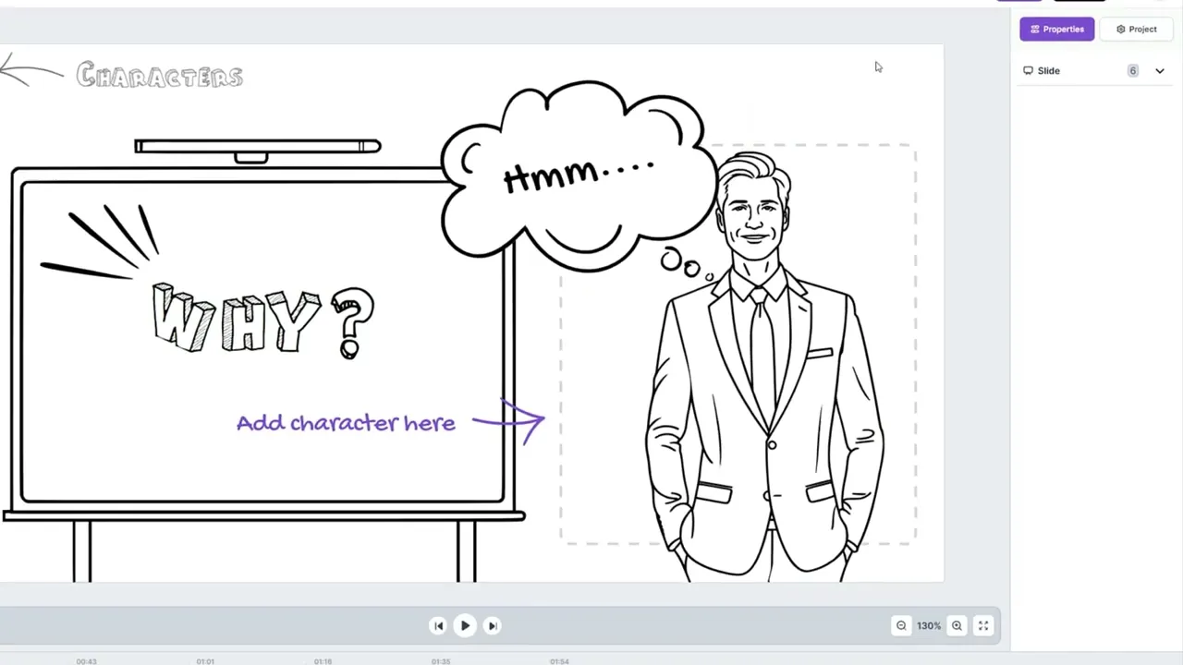Click the 01:54 timeline marker
The height and width of the screenshot is (665, 1183).
click(x=559, y=661)
